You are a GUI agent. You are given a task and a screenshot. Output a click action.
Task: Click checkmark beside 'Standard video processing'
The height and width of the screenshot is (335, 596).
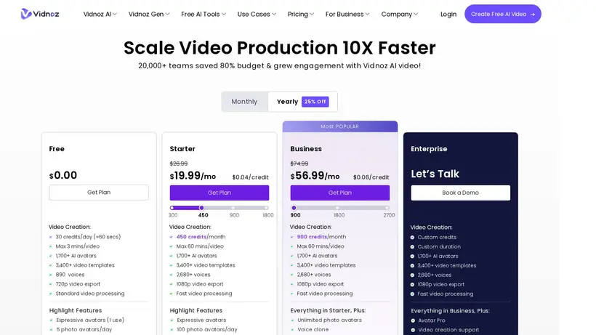click(x=51, y=294)
